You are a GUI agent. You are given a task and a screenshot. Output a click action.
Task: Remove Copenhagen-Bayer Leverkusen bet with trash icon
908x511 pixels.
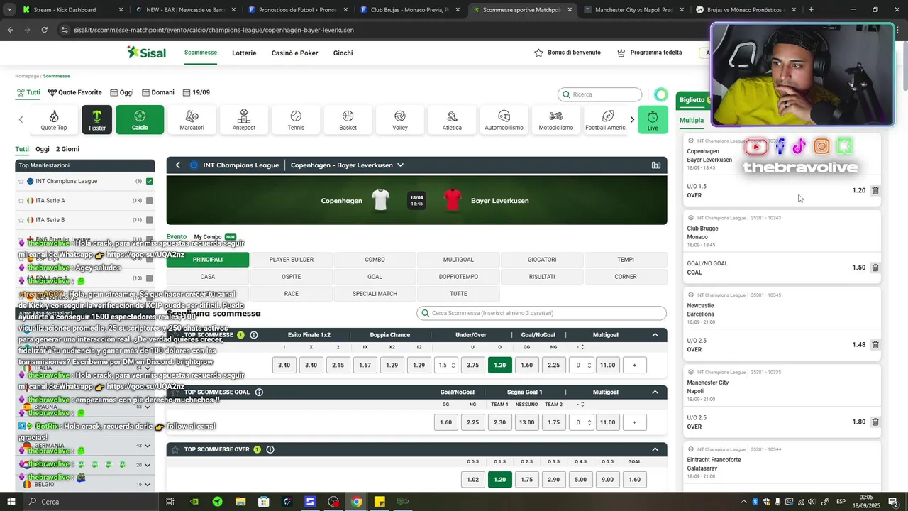pos(875,191)
